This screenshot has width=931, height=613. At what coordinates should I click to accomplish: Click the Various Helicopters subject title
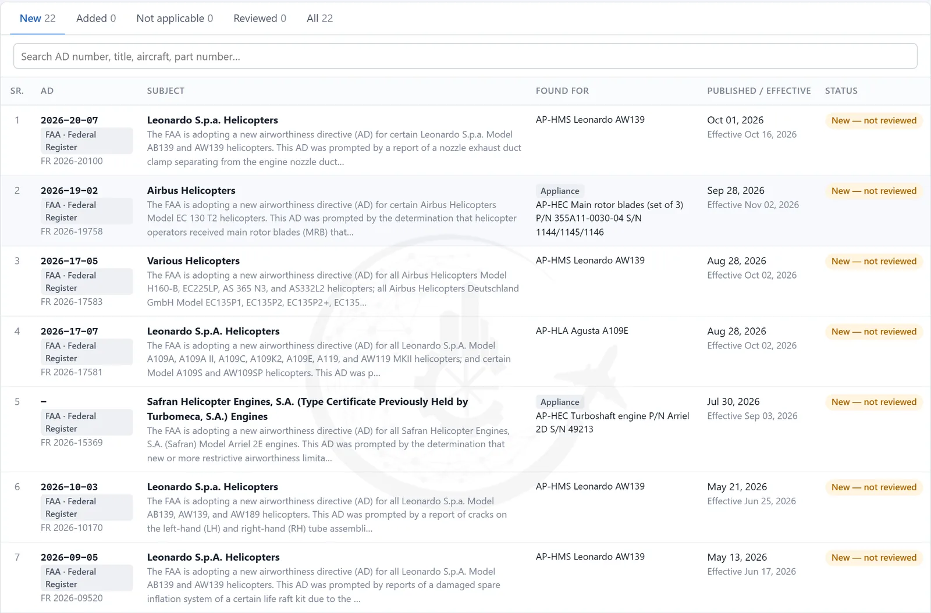(193, 261)
